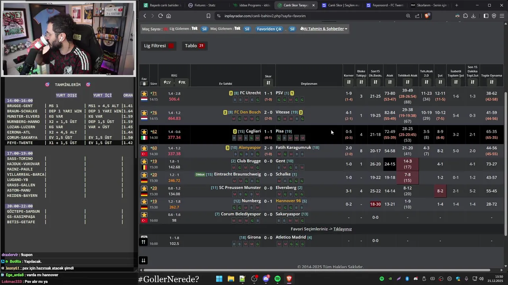
Task: Sort table by Korner column
Action: (348, 82)
